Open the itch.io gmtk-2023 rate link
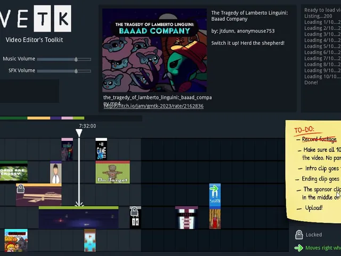 click(153, 106)
